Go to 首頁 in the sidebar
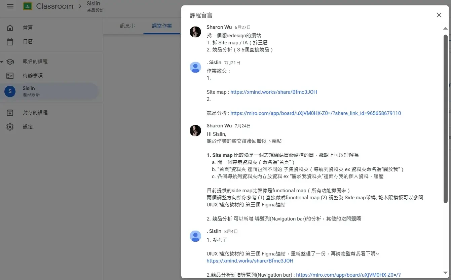Image resolution: width=451 pixels, height=280 pixels. pyautogui.click(x=28, y=28)
